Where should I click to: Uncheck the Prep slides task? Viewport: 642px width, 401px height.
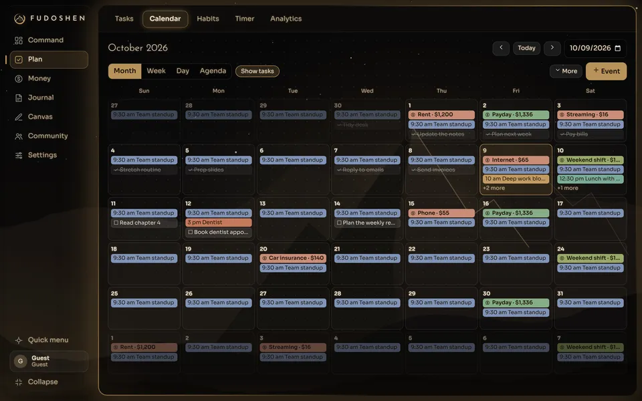(x=191, y=170)
